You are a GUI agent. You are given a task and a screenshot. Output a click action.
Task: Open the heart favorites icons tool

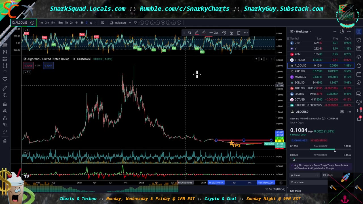click(5, 79)
